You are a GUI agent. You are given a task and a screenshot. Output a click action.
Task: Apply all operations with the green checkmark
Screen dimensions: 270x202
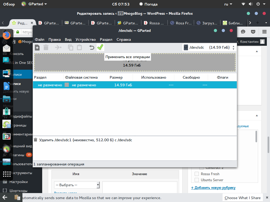pyautogui.click(x=100, y=47)
